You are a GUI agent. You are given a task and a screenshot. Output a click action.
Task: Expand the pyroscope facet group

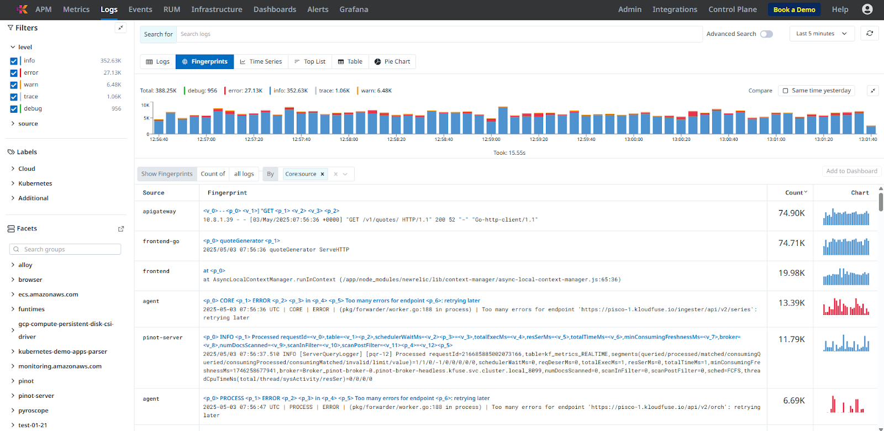pyautogui.click(x=13, y=411)
